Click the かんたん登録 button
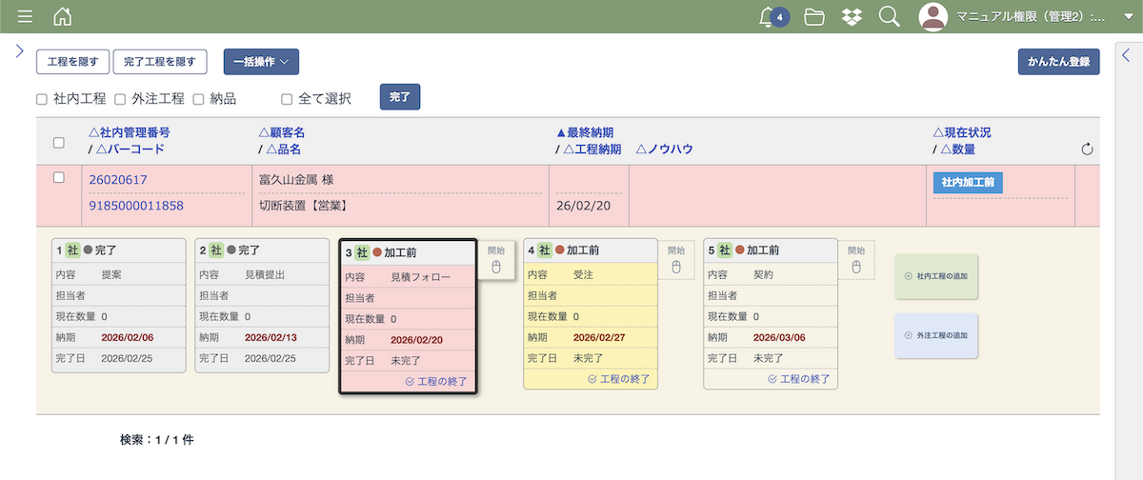The image size is (1143, 480). (x=1058, y=61)
